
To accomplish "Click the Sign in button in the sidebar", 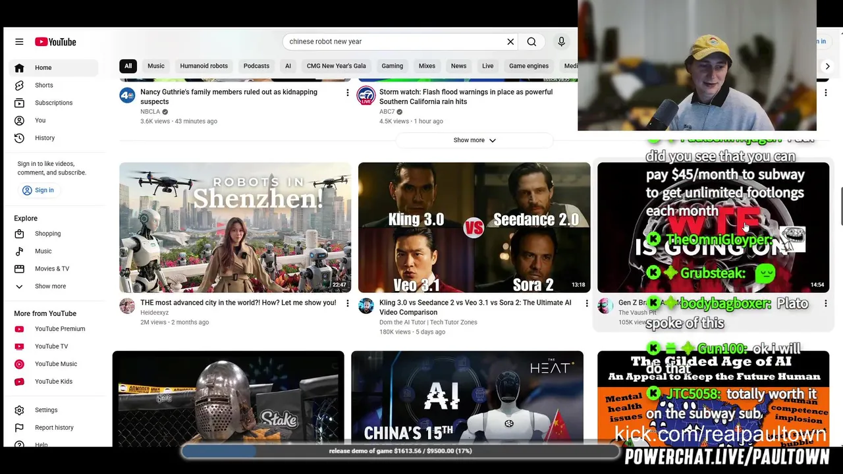I will click(x=38, y=190).
